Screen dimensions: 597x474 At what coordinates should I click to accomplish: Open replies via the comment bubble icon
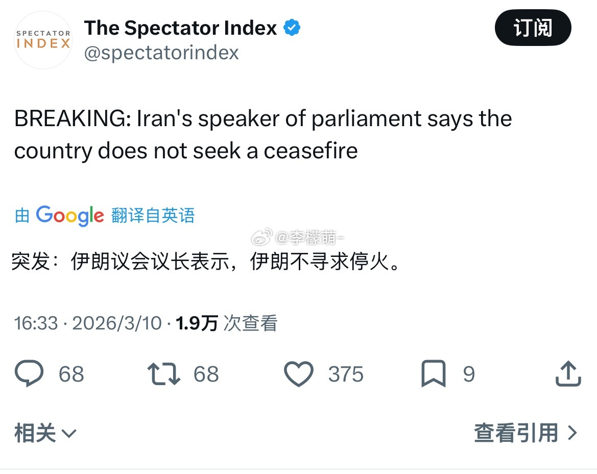[30, 373]
